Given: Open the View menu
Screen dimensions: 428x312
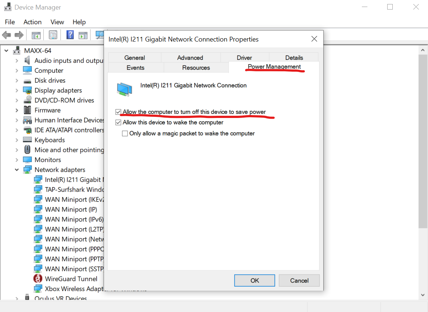Looking at the screenshot, I should [57, 22].
